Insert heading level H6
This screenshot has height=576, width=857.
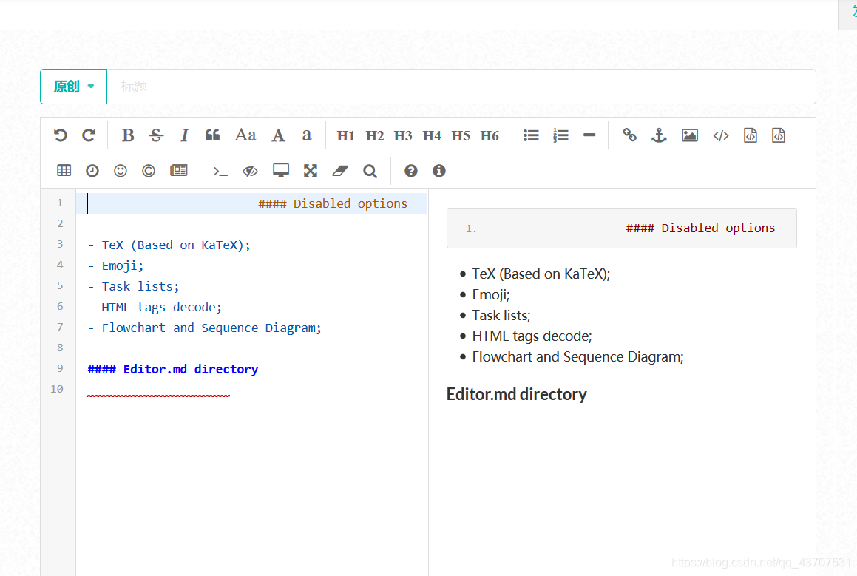coord(490,135)
